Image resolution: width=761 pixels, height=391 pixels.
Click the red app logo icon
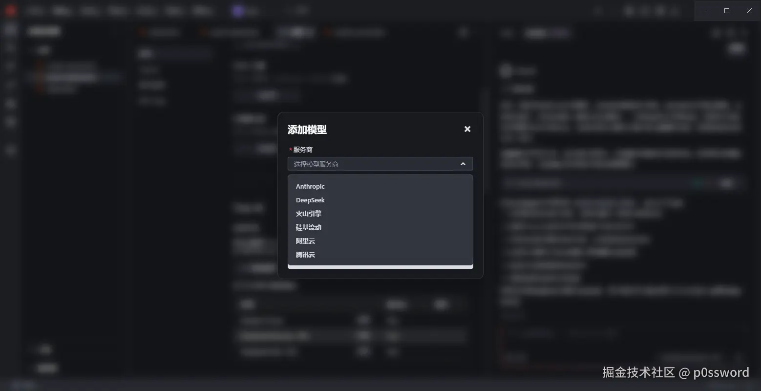pyautogui.click(x=10, y=11)
